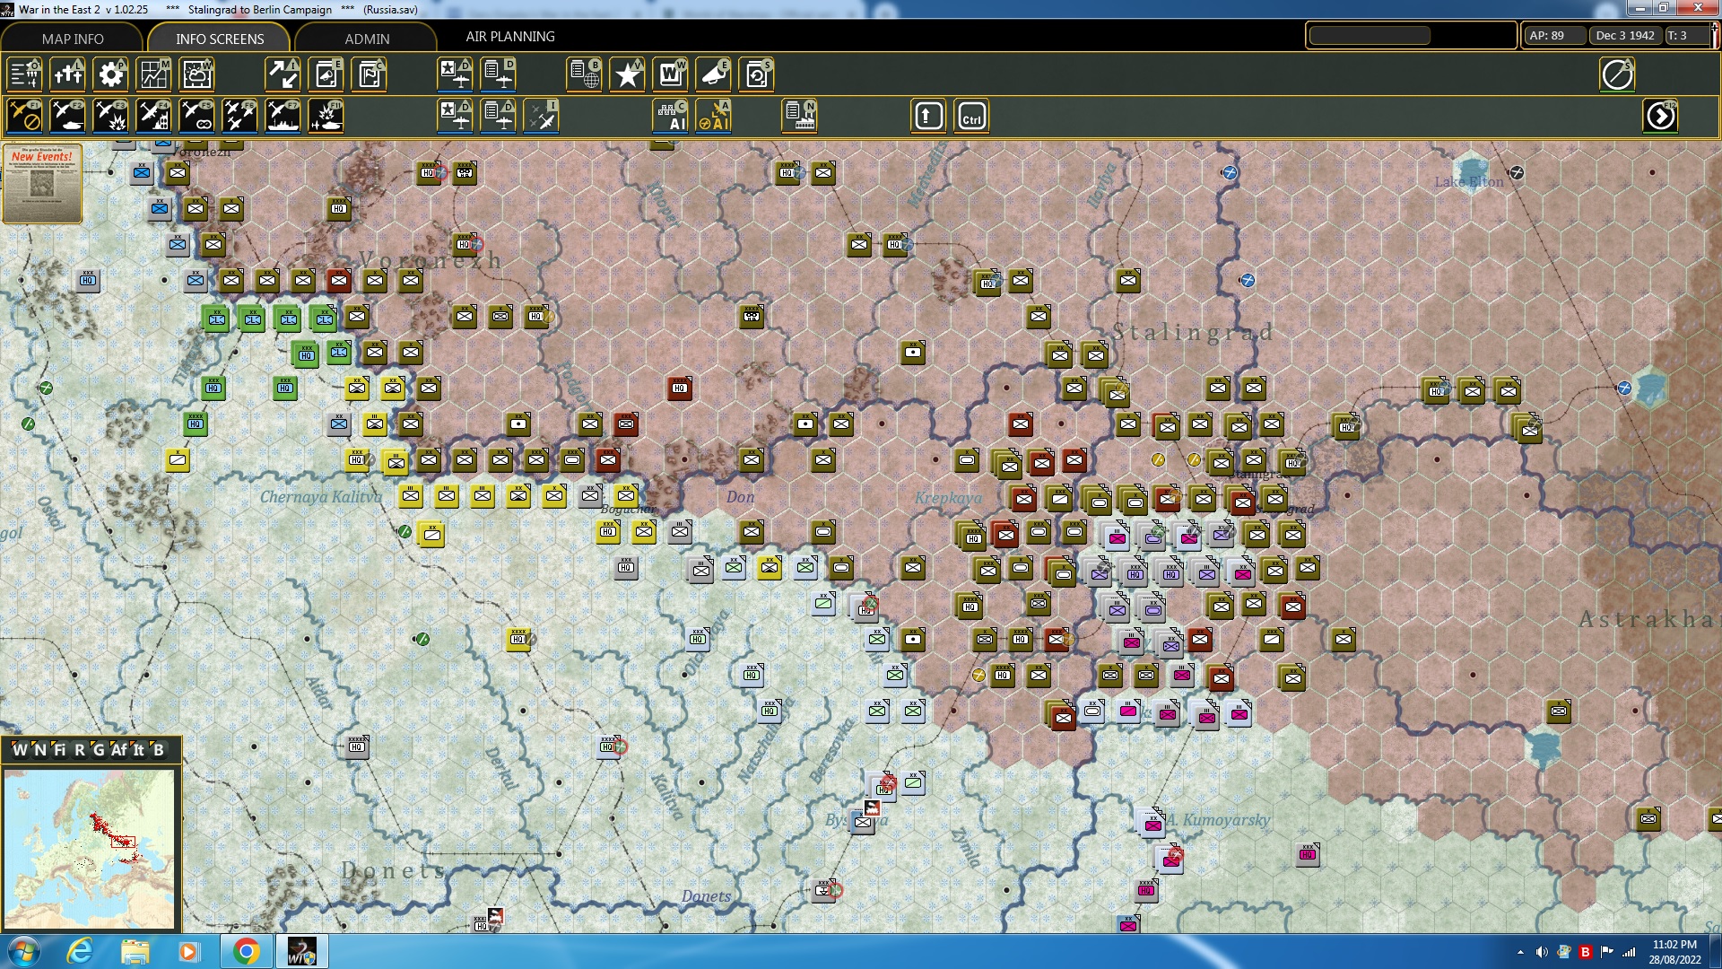Open the weather map screen icon

point(196,74)
